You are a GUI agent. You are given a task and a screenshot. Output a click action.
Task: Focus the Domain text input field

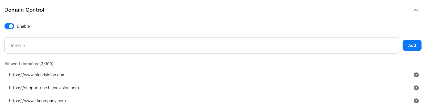[x=201, y=45]
